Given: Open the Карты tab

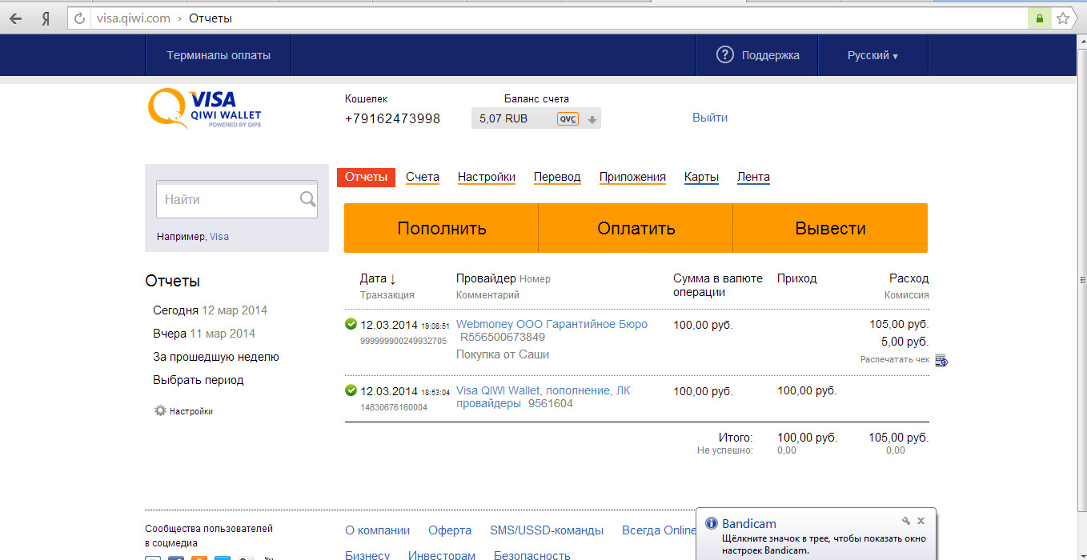Looking at the screenshot, I should [x=701, y=177].
